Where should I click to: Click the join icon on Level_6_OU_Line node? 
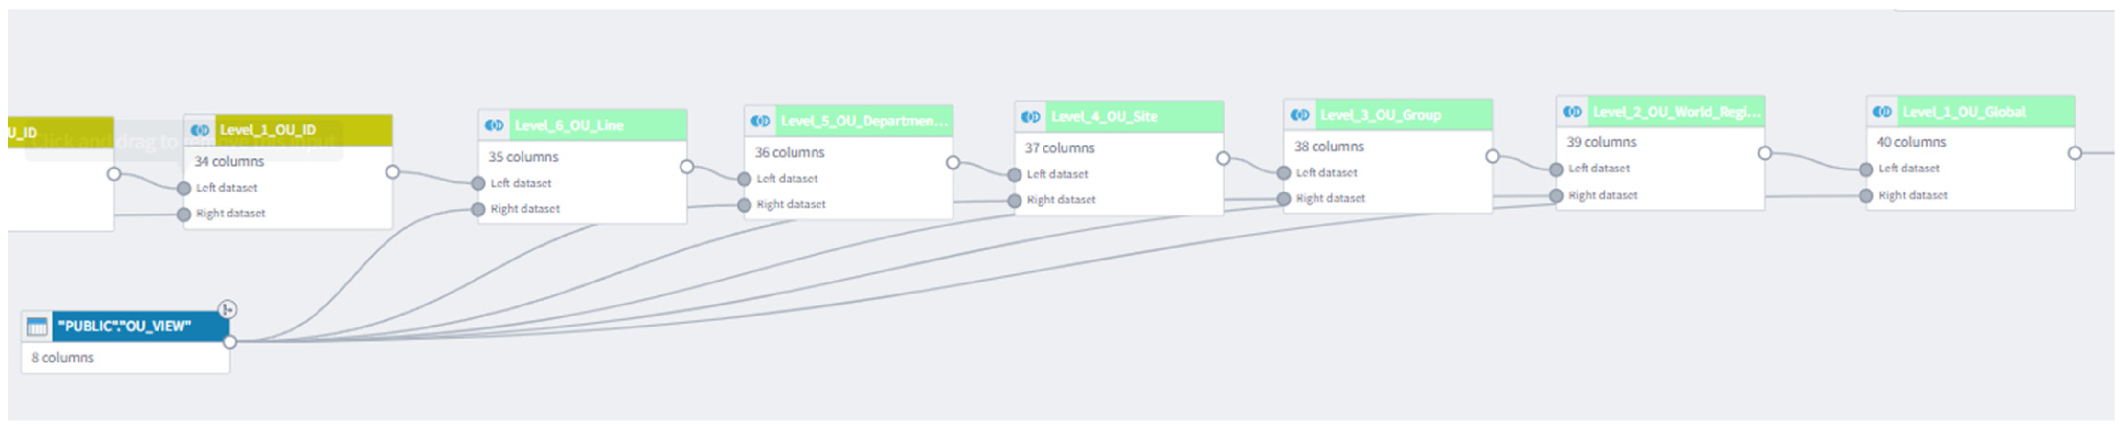pos(494,125)
